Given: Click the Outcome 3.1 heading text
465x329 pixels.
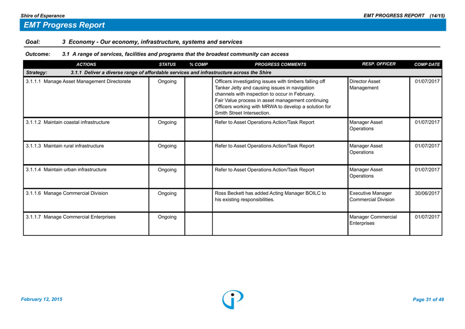Looking at the screenshot, I should pos(175,54).
